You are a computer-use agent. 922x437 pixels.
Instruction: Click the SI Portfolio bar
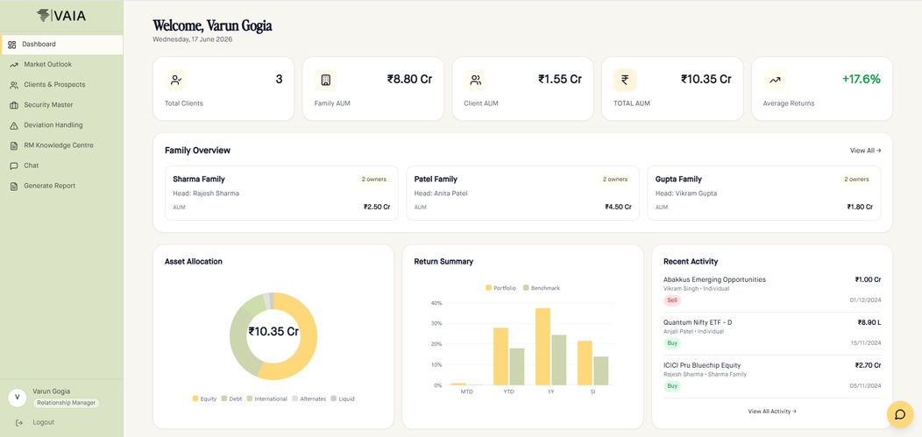coord(585,363)
